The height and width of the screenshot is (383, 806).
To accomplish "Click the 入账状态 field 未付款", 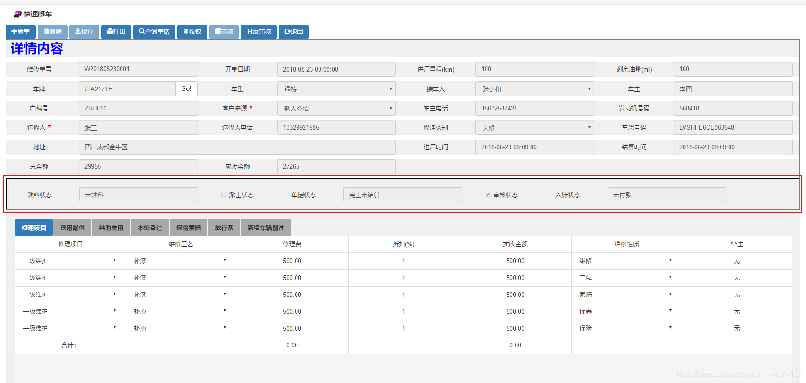I will 667,195.
